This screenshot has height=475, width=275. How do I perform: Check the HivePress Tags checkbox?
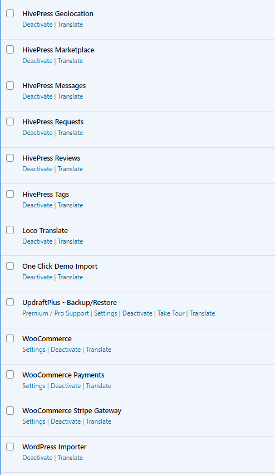click(x=10, y=194)
